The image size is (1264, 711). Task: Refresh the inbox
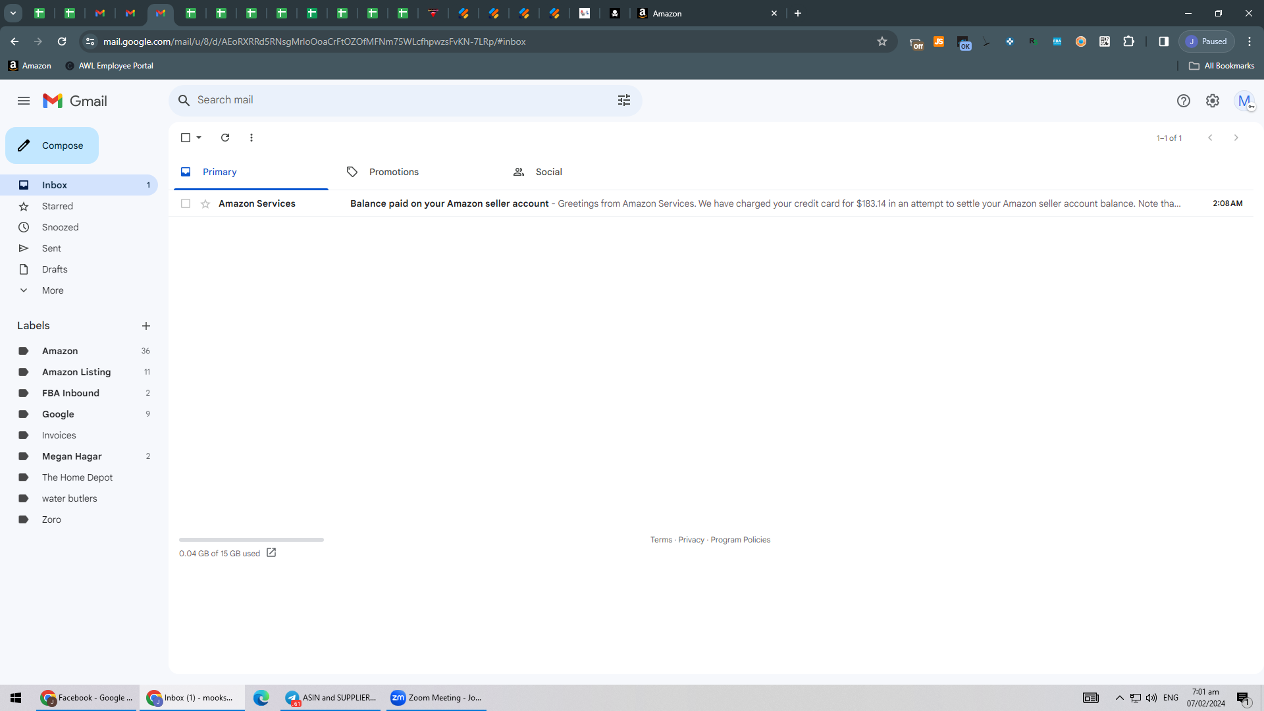click(x=225, y=138)
